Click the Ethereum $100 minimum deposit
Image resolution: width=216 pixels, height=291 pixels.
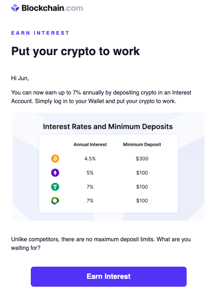[142, 173]
